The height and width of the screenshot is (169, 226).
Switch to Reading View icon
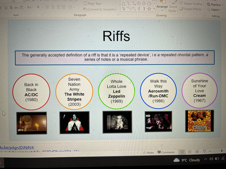pos(197,151)
